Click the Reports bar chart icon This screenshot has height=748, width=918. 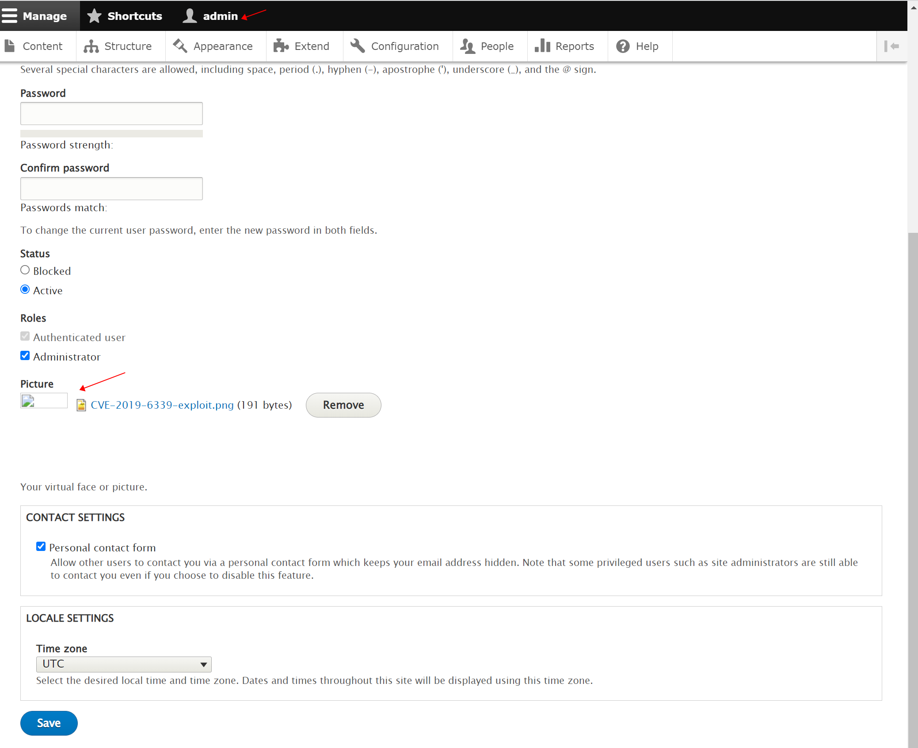point(542,46)
